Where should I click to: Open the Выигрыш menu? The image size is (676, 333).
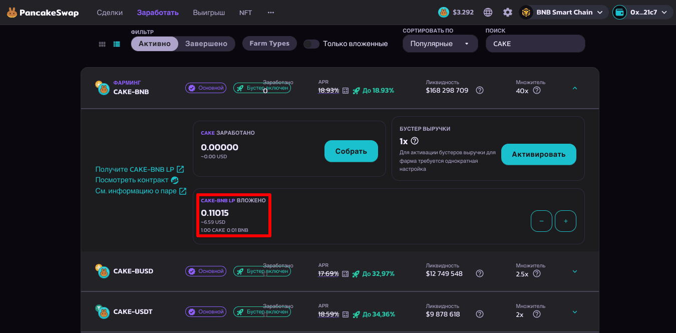(x=209, y=13)
